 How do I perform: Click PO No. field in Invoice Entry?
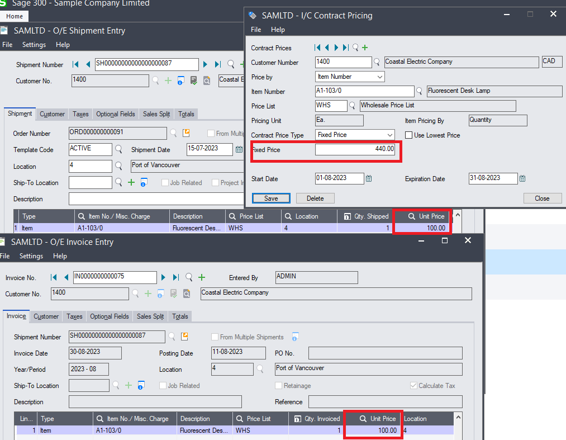(385, 353)
